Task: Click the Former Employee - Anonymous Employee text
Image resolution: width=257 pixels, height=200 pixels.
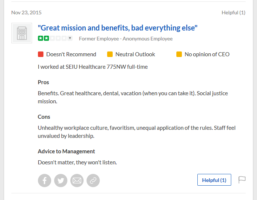Action: point(126,39)
